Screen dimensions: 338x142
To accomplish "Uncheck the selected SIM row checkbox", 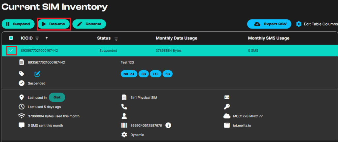I will [11, 51].
